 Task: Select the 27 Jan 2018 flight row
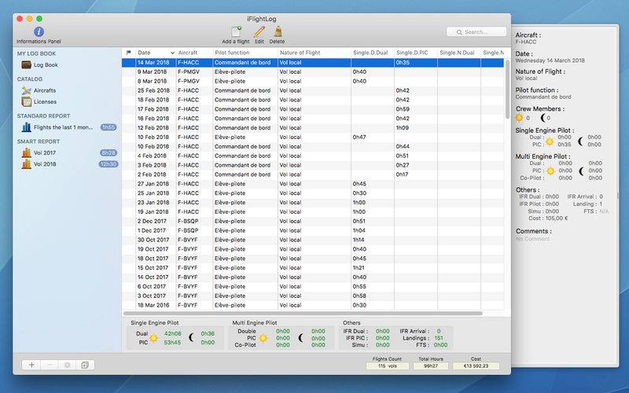click(x=313, y=184)
